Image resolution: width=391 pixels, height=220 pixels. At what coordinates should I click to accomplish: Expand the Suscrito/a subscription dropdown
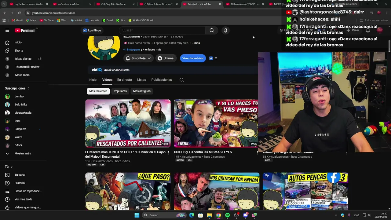click(x=138, y=58)
